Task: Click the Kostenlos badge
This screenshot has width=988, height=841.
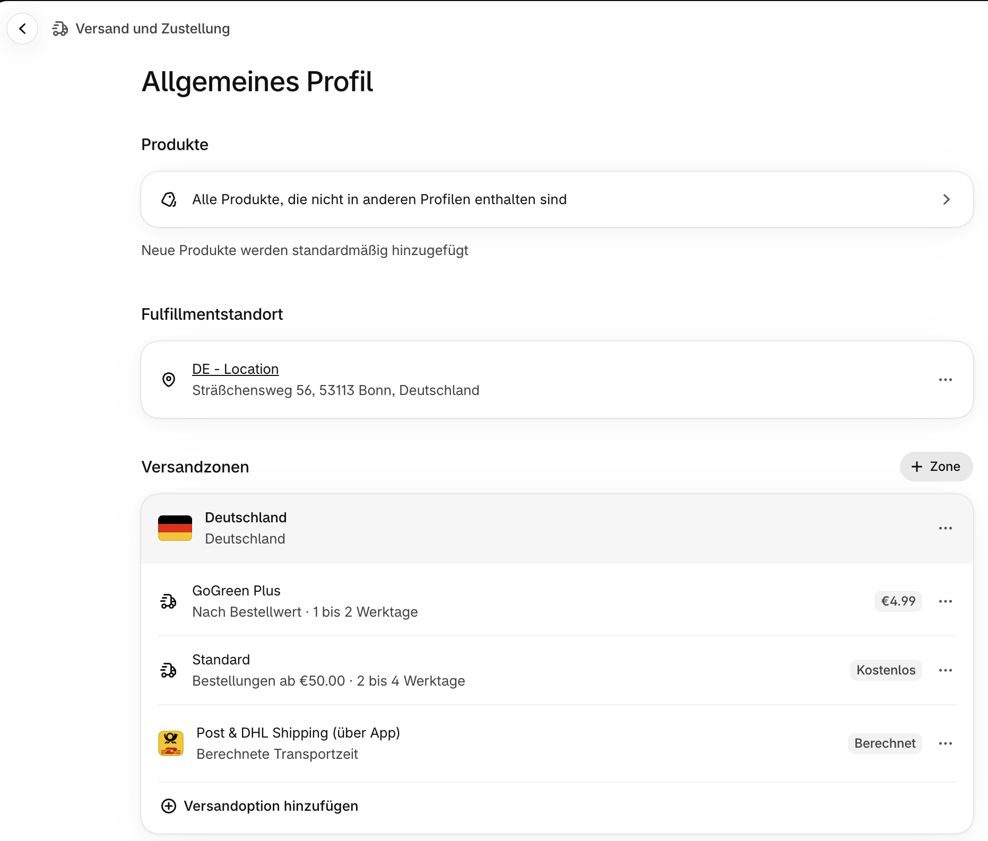Action: (886, 670)
